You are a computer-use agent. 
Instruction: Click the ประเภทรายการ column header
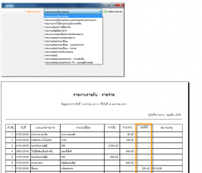(x=45, y=128)
